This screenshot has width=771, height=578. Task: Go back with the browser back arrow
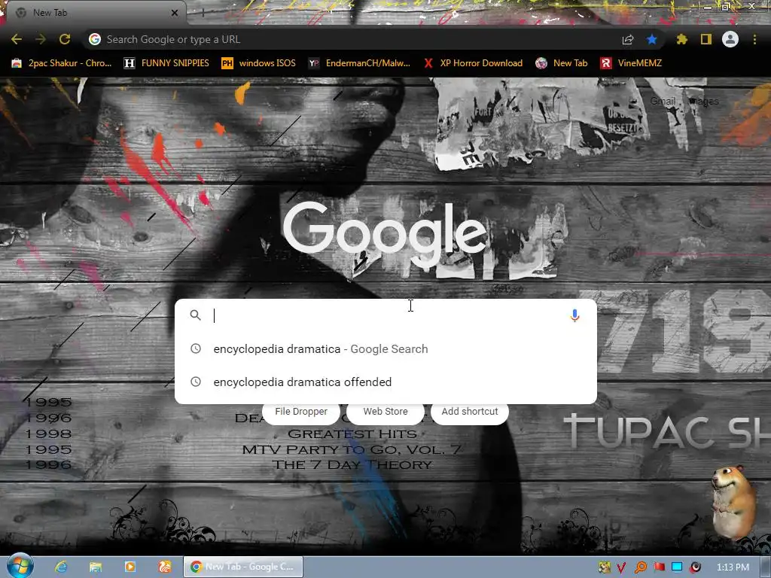17,39
